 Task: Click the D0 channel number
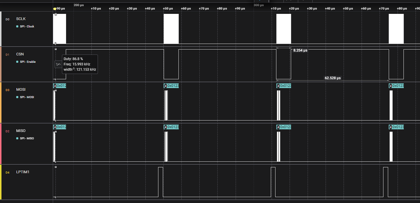click(x=8, y=19)
